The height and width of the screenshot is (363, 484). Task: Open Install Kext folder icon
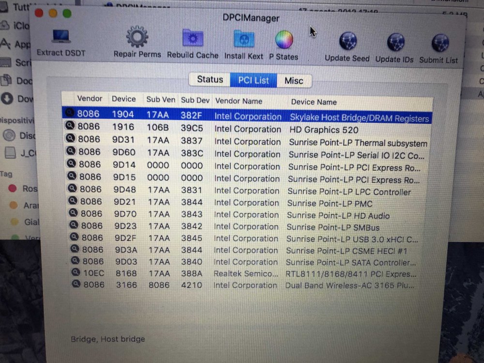pos(243,40)
